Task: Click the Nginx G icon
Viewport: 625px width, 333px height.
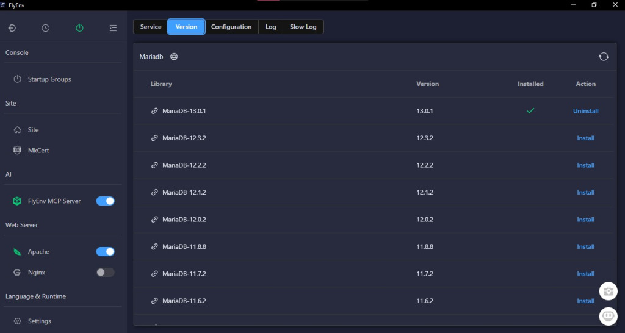Action: (x=17, y=273)
